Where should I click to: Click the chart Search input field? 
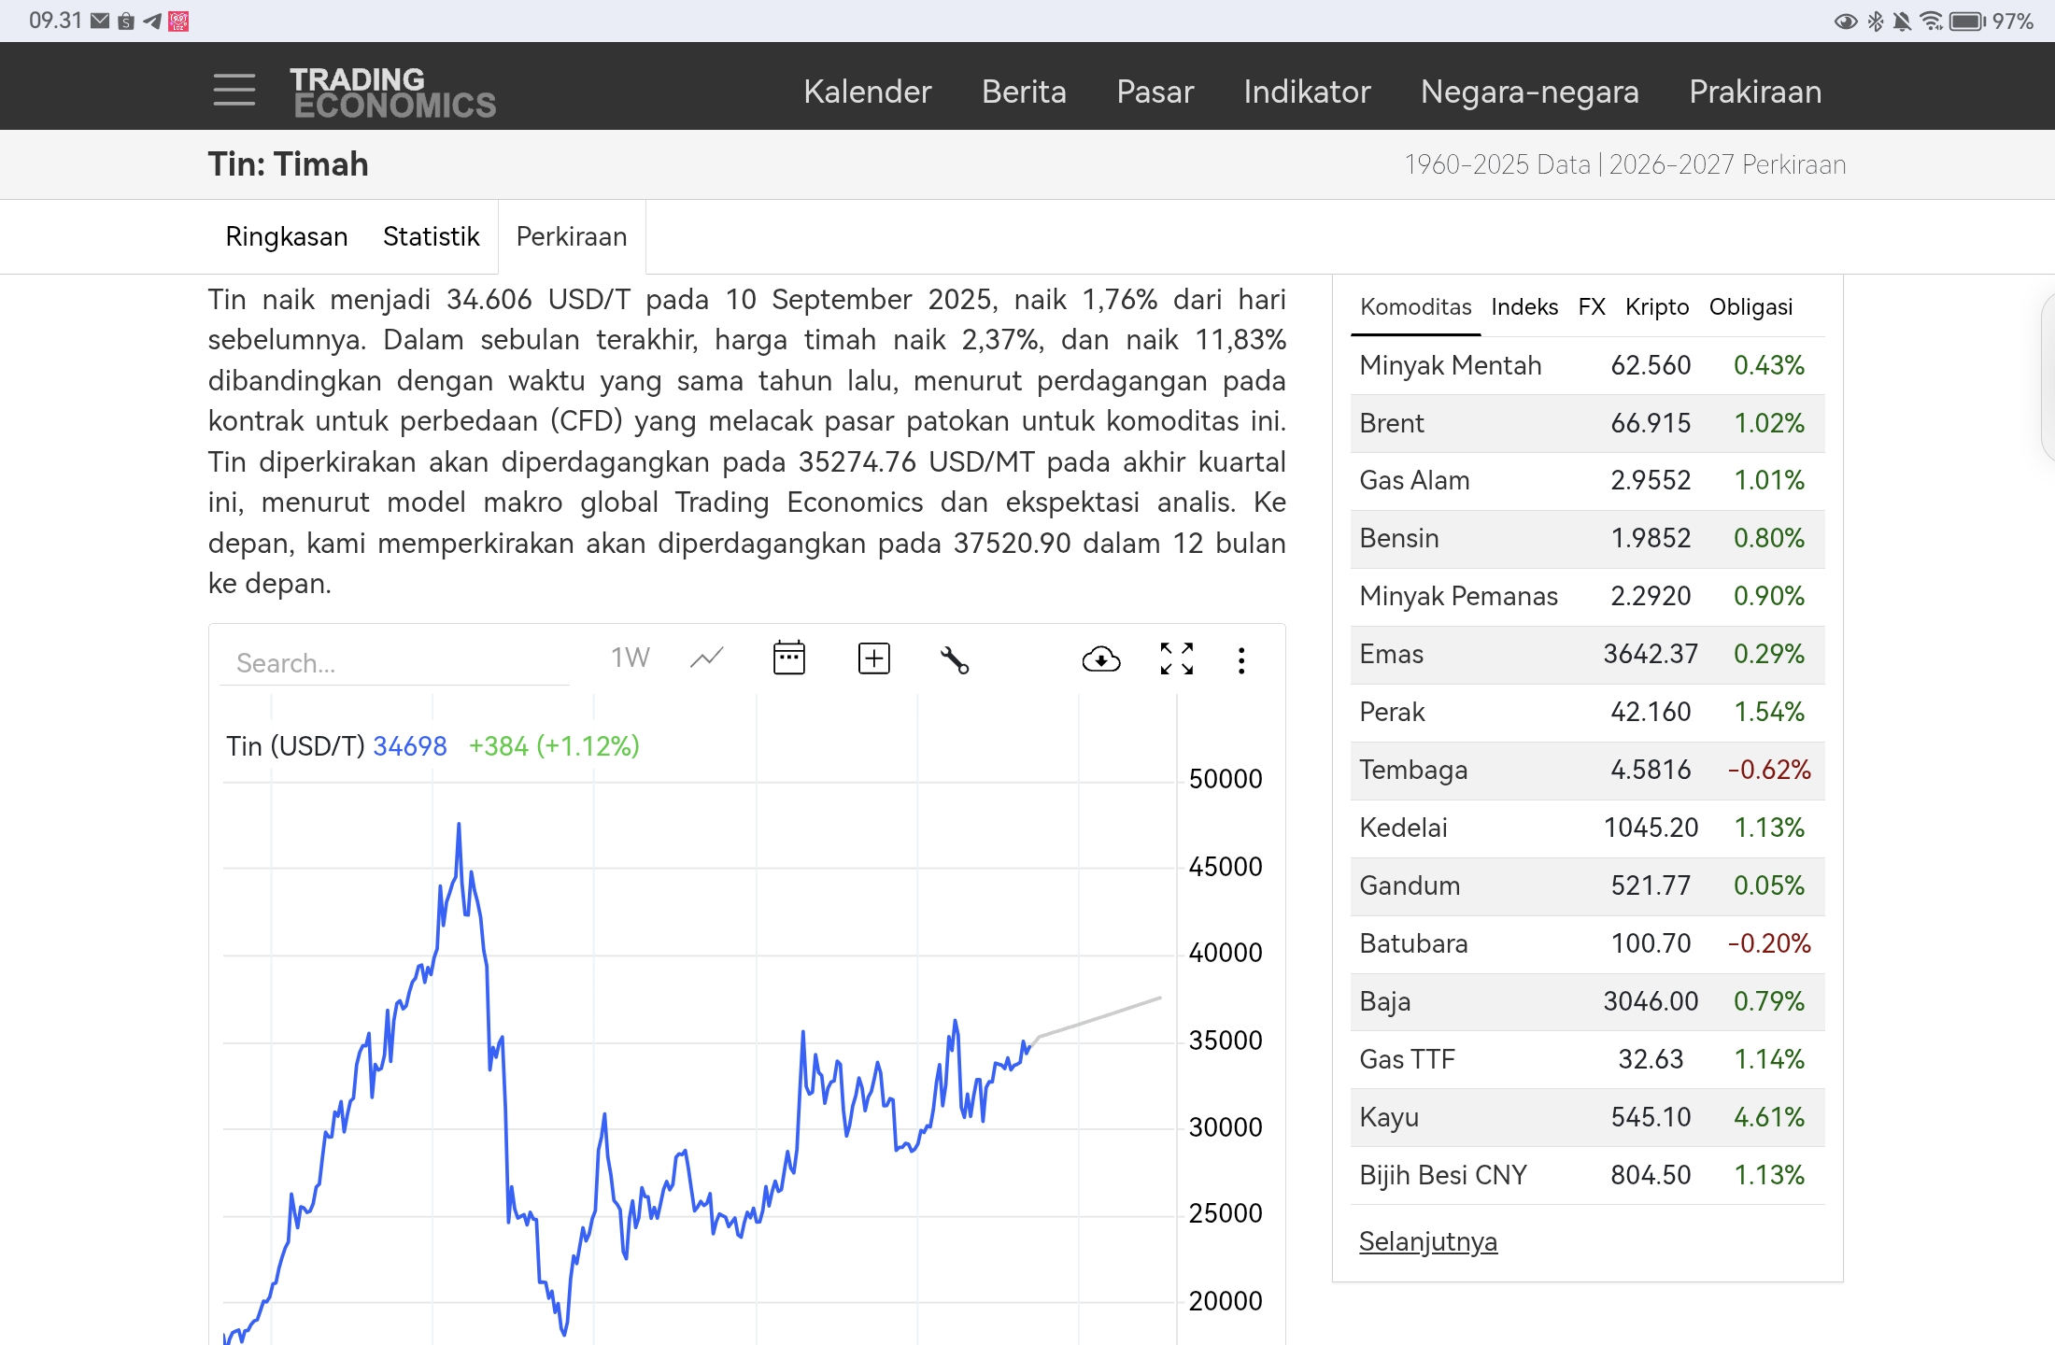point(392,663)
